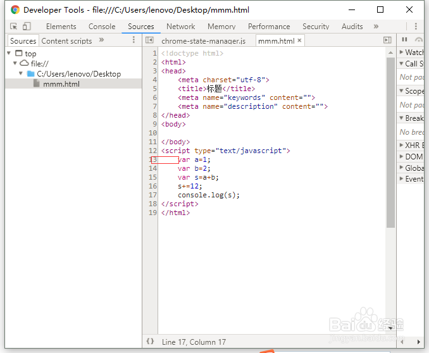
Task: Open the Memory panel
Action: (x=221, y=27)
